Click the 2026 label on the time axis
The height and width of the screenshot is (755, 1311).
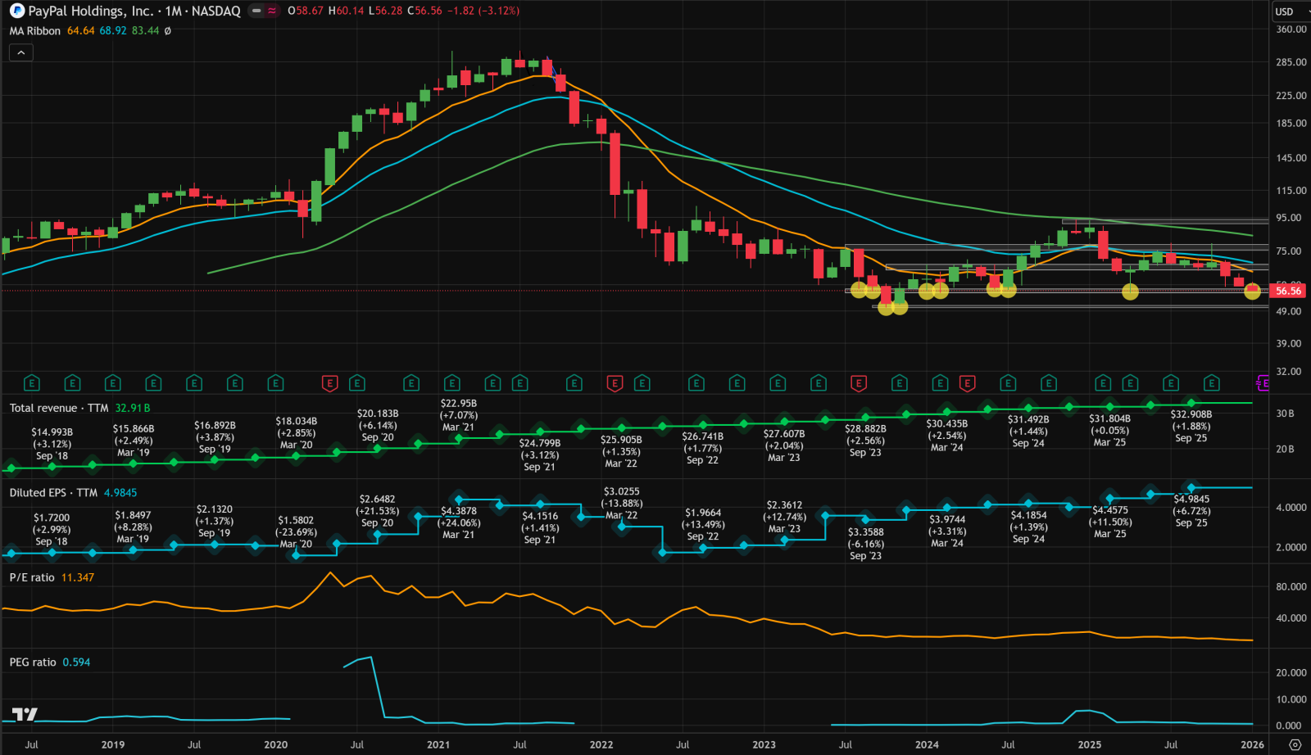[1252, 745]
